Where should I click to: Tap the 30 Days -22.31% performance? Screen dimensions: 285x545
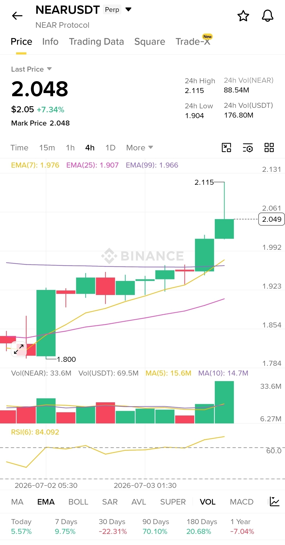[x=113, y=526]
